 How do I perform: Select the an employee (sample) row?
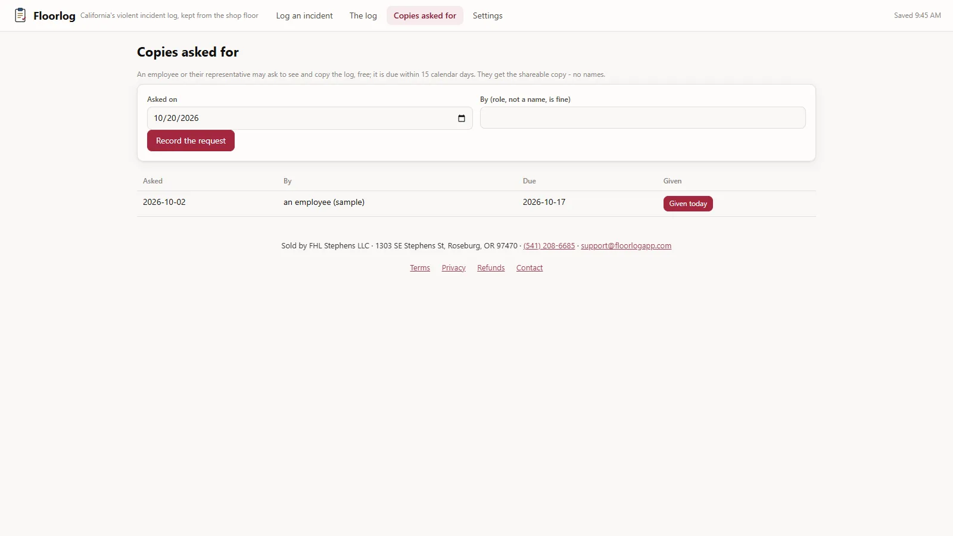point(476,204)
